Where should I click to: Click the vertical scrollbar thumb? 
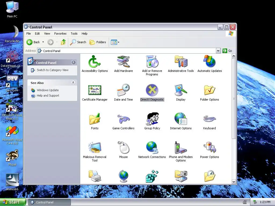pos(234,99)
